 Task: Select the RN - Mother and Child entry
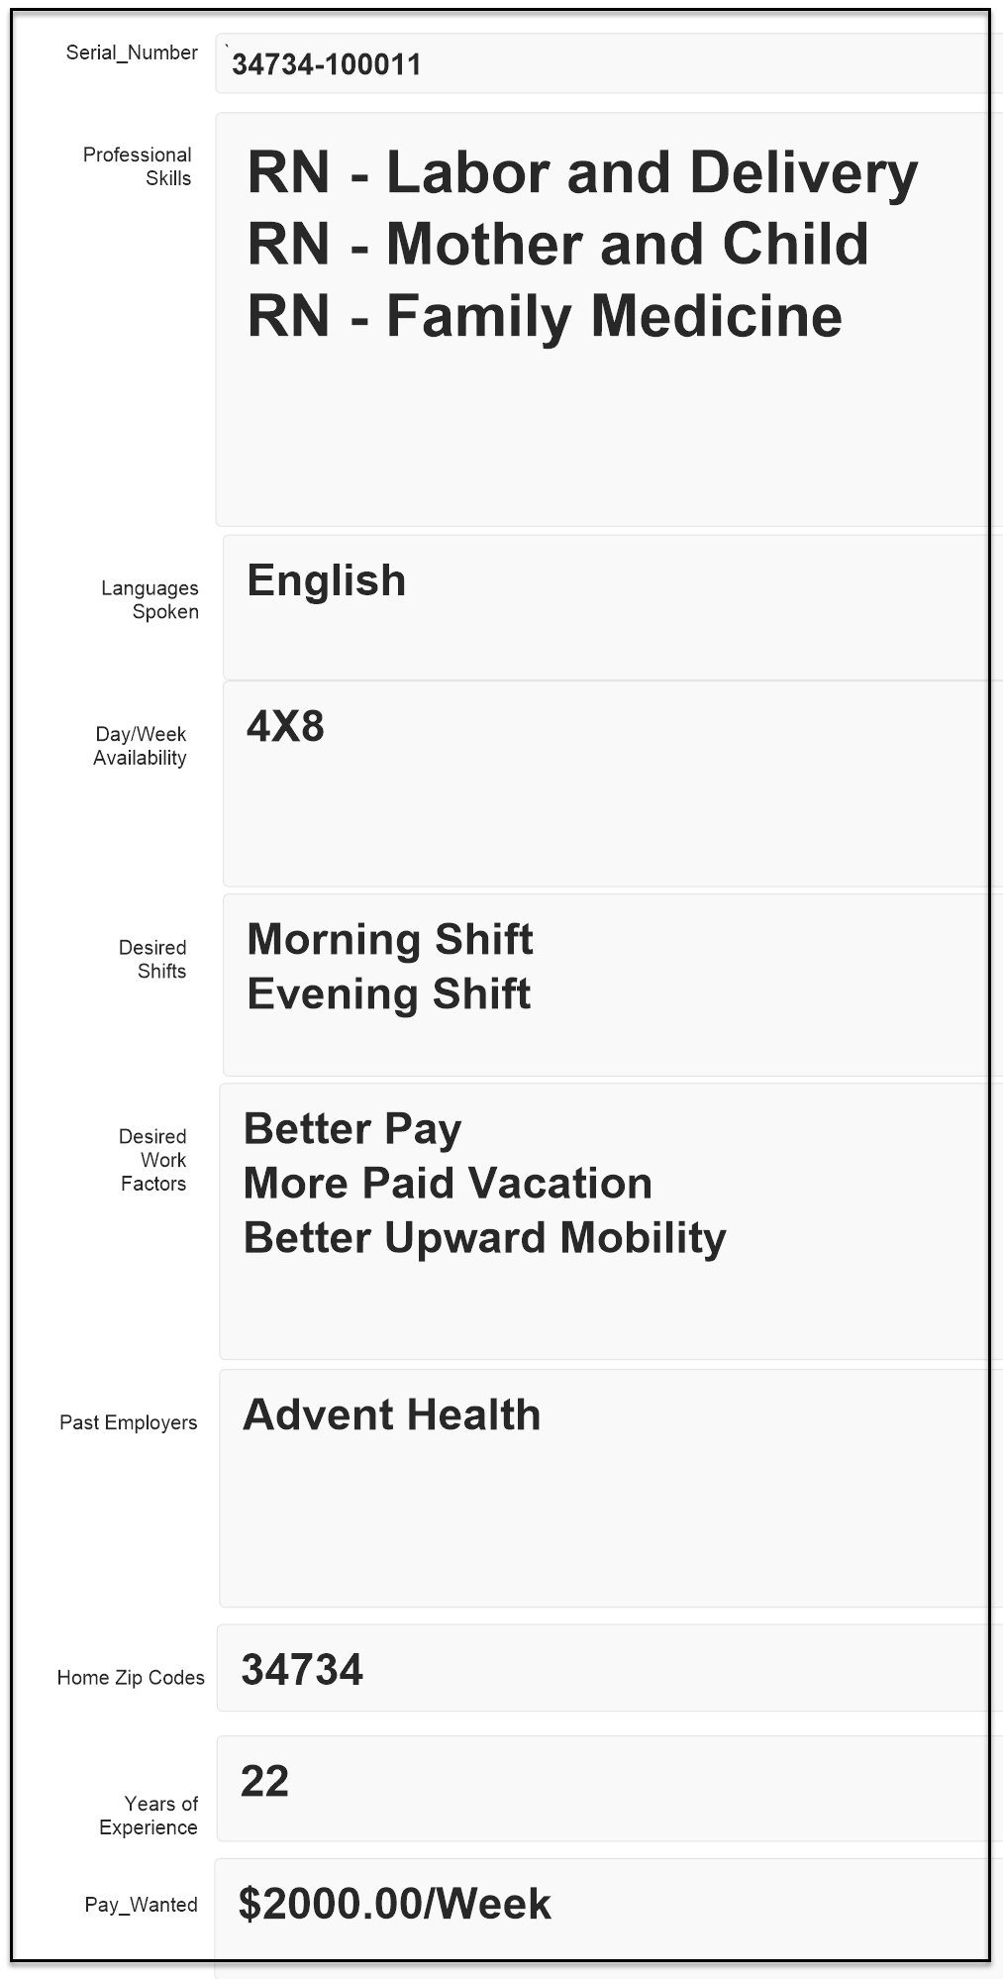(557, 244)
